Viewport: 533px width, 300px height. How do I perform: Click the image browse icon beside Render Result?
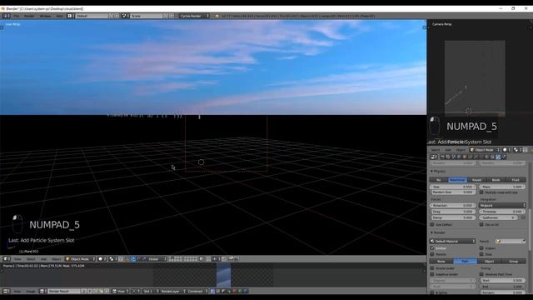43,291
